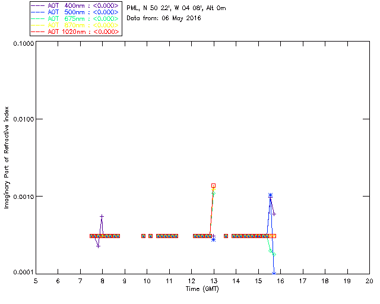Click the 0.0100 y-axis tick label
Screen dimensions: 380x304
tap(24, 119)
